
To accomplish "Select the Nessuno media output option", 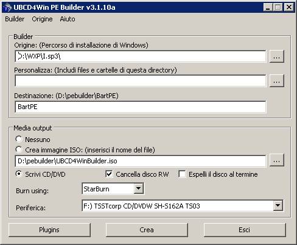I will click(x=19, y=139).
